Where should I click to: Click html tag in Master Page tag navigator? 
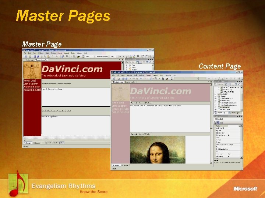point(49,143)
